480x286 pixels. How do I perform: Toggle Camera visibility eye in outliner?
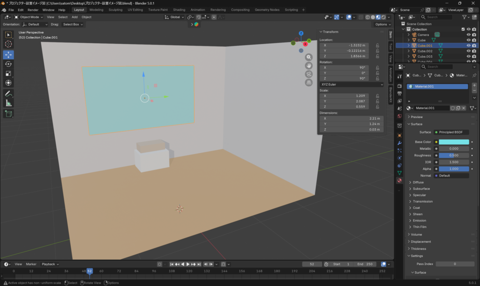[468, 35]
